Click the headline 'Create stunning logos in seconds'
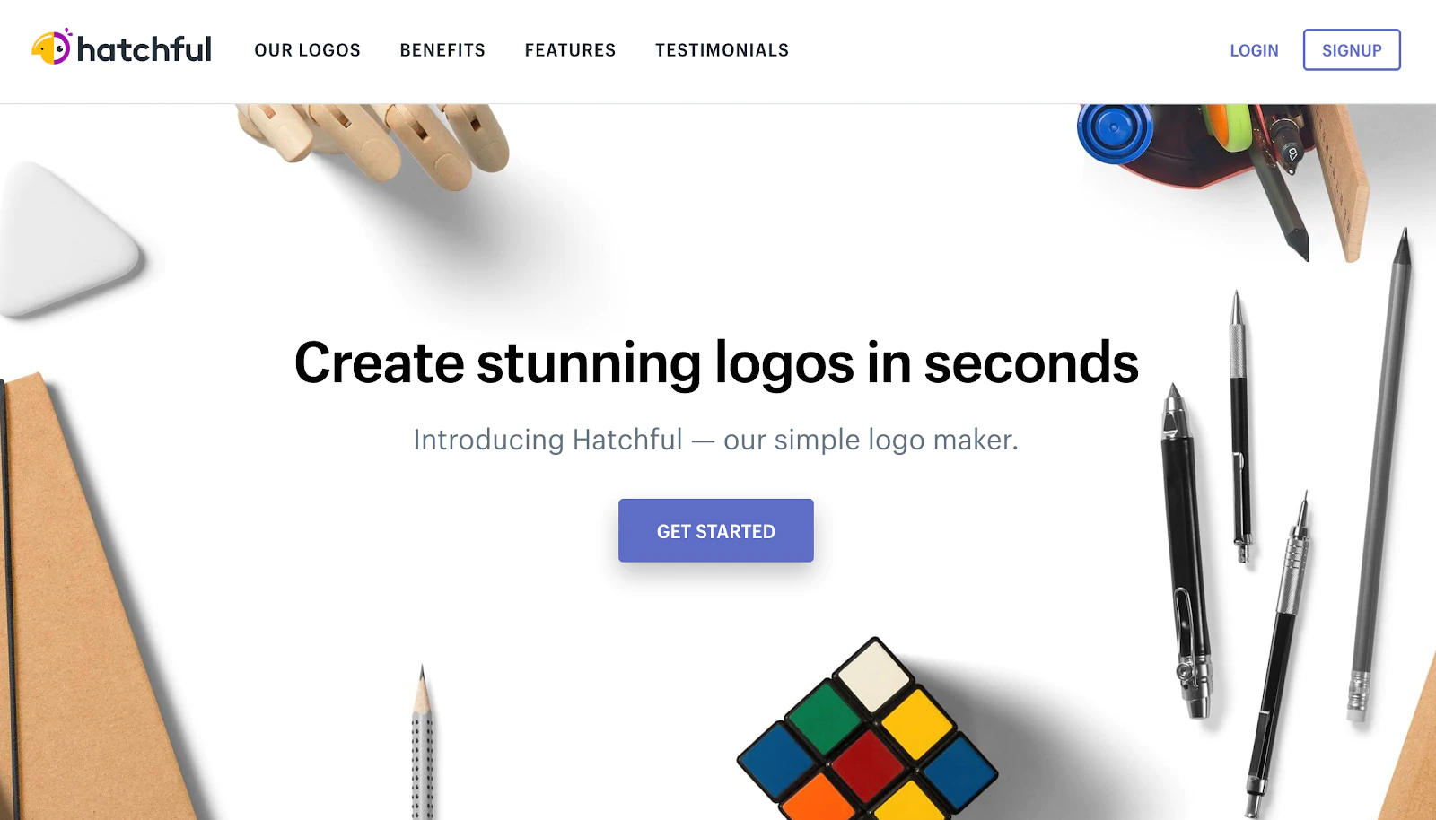 [x=716, y=363]
